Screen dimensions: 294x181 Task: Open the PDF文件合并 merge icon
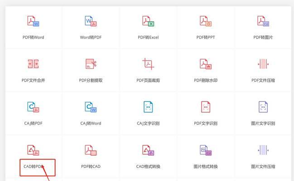pos(33,64)
